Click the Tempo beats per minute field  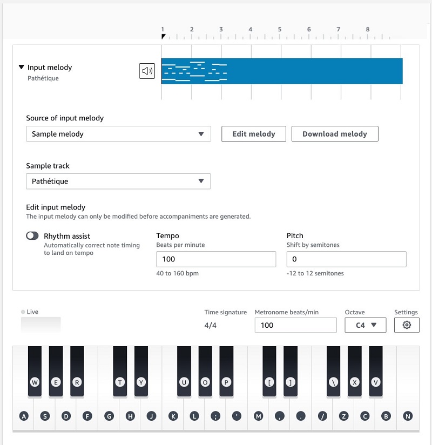click(216, 259)
